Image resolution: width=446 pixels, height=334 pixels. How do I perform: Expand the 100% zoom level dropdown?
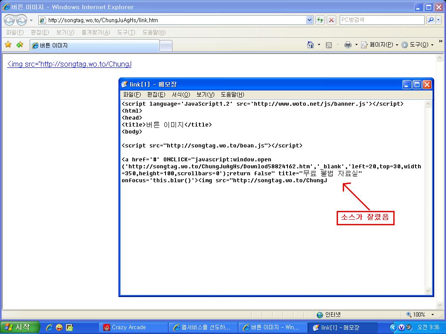(x=432, y=314)
